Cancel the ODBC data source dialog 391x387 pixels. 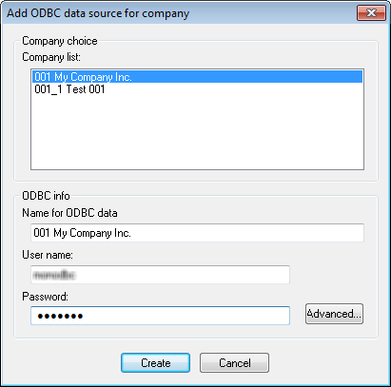[x=234, y=363]
